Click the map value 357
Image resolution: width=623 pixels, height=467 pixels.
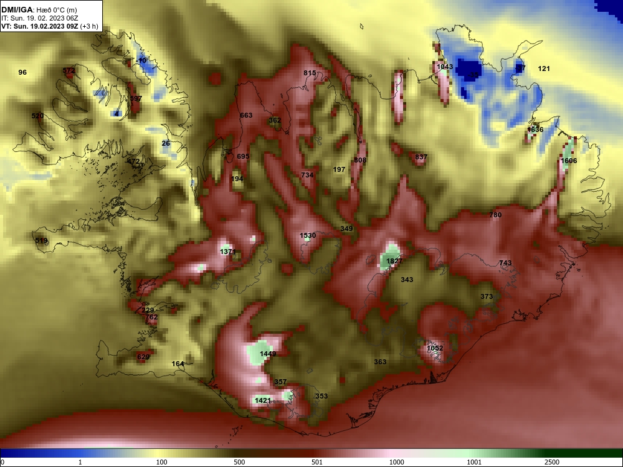(280, 382)
